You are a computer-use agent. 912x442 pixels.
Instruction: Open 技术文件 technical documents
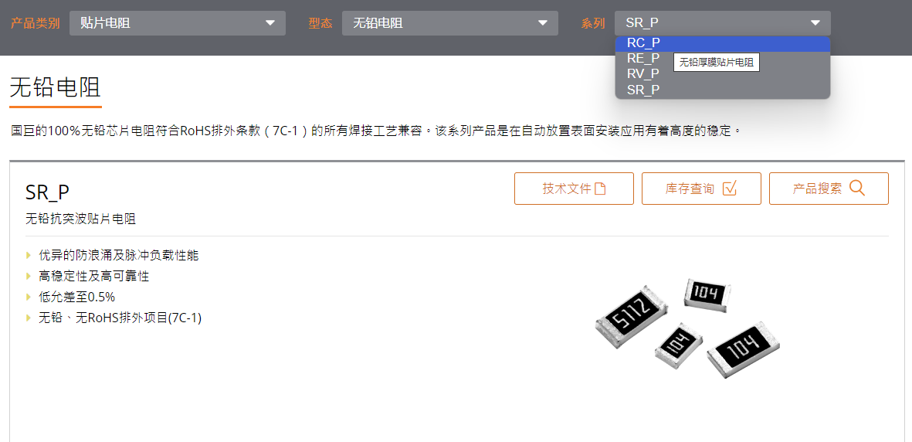(574, 189)
